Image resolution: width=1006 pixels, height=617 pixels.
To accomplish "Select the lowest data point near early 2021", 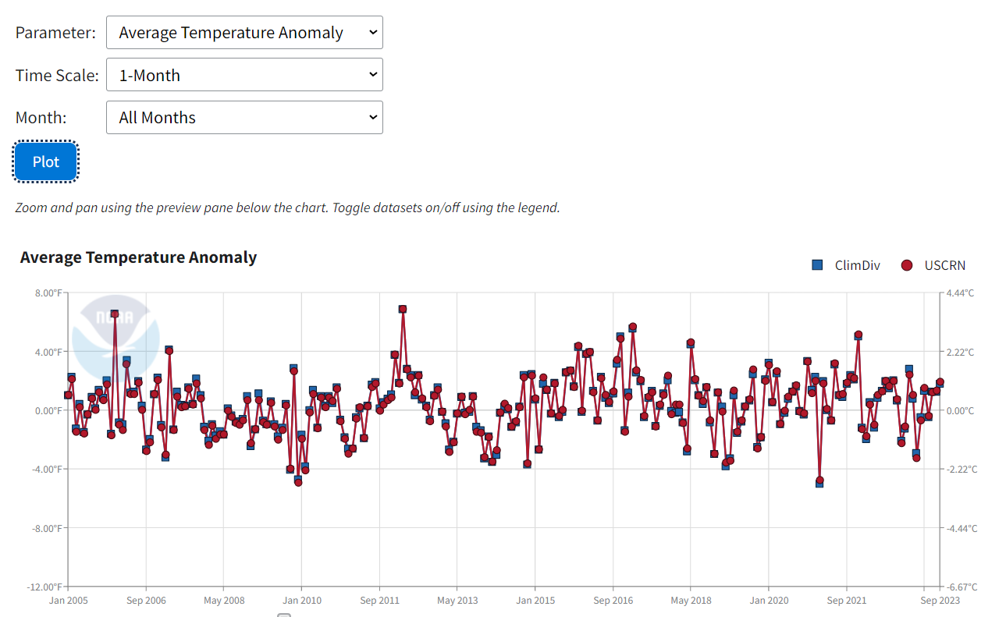I will [819, 481].
